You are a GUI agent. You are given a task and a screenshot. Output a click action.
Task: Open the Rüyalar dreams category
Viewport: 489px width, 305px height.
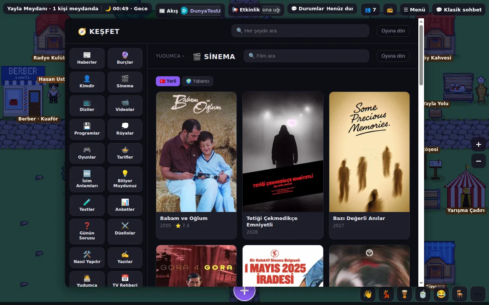[125, 129]
